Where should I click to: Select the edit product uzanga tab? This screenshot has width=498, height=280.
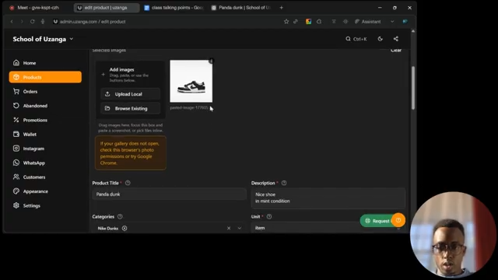coord(107,8)
